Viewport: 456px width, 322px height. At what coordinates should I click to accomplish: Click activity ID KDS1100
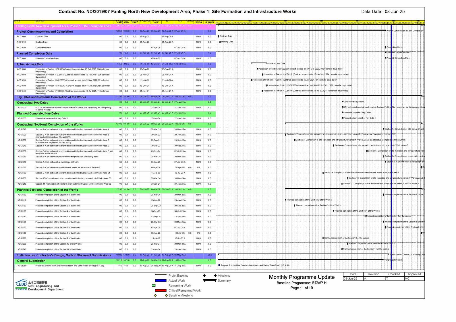tap(22, 195)
